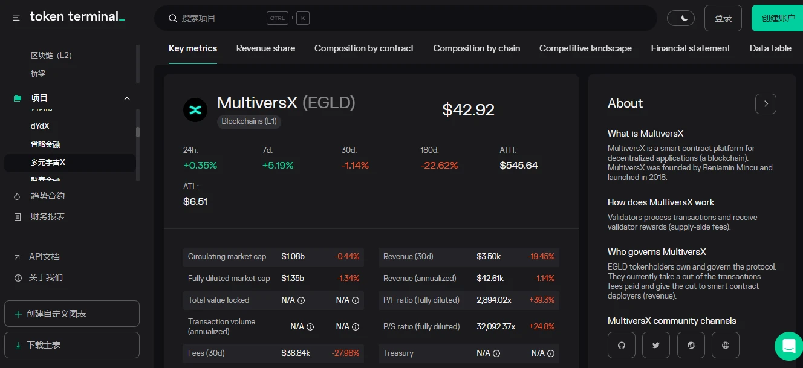Click Total value locked change info icon
Viewport: 803px width, 368px height.
click(356, 300)
